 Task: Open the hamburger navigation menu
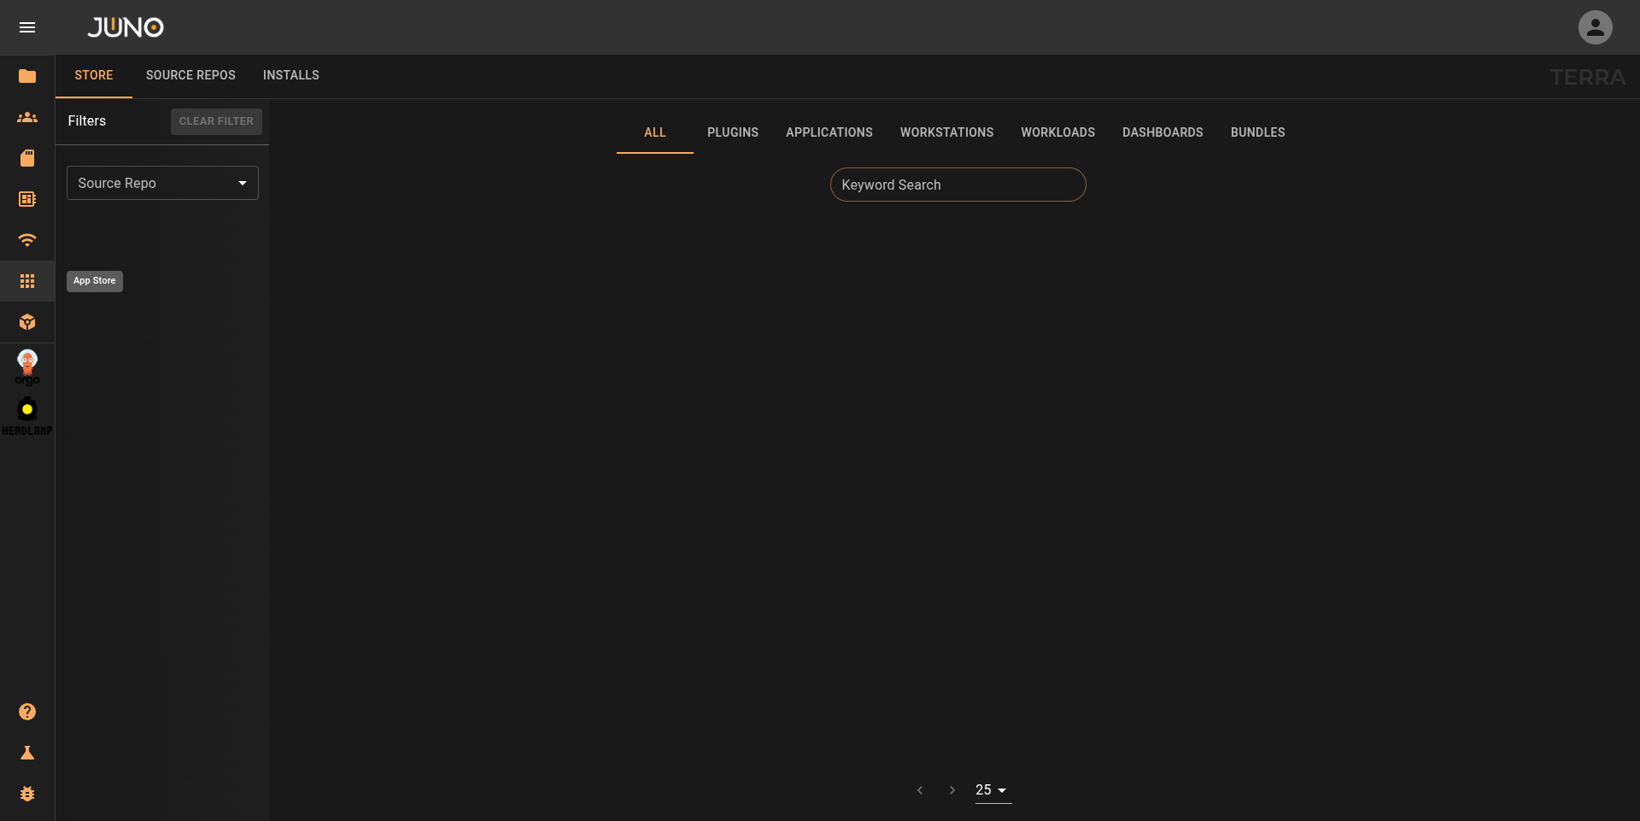[x=27, y=27]
